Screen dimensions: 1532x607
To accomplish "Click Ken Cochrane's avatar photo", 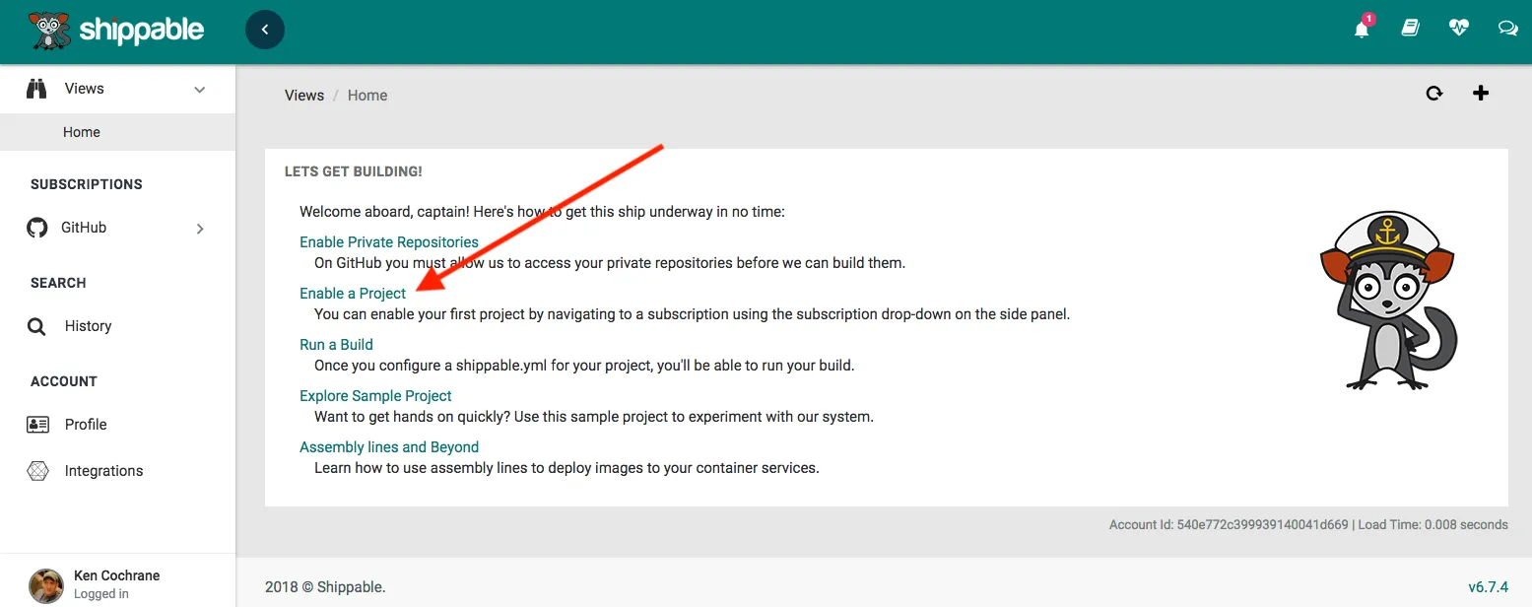I will coord(46,585).
